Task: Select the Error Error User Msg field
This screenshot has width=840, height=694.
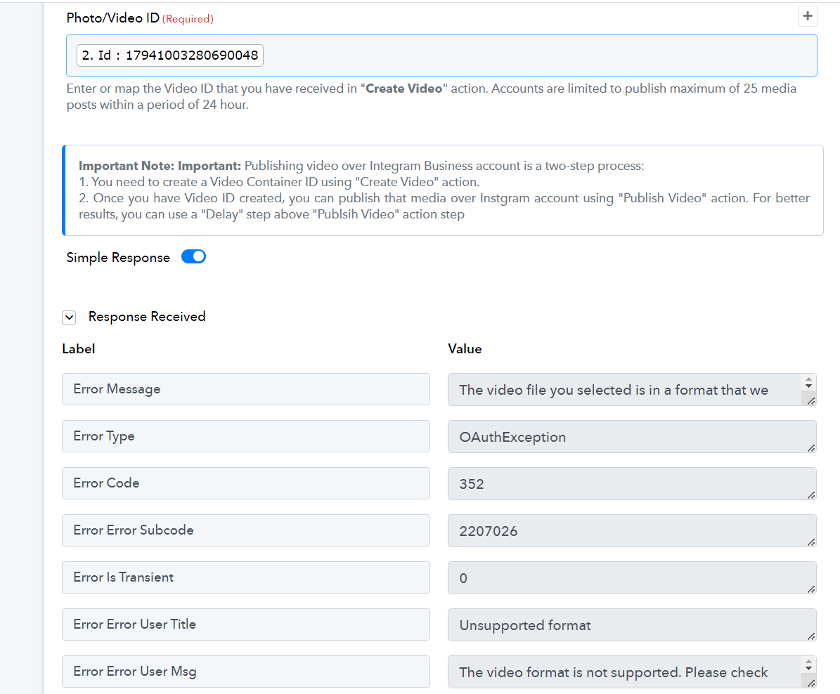Action: tap(246, 672)
